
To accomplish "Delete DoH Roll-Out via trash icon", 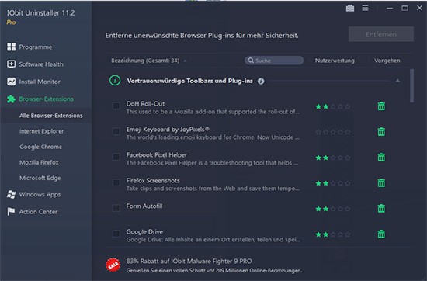I will click(x=381, y=106).
